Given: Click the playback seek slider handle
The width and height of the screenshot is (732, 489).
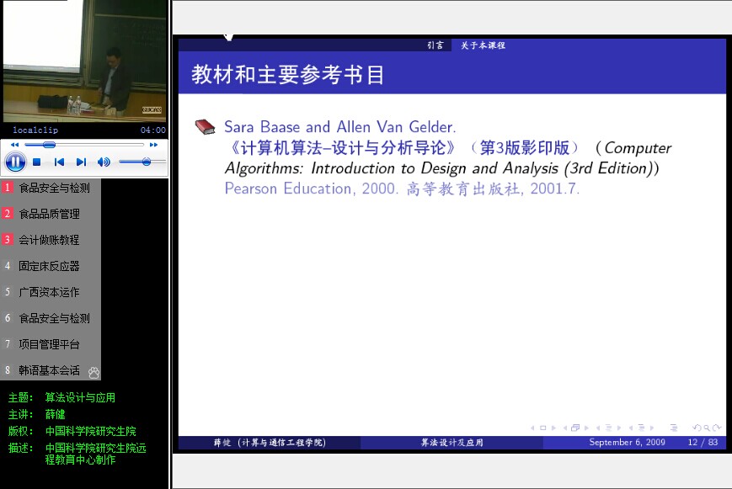Looking at the screenshot, I should [49, 145].
